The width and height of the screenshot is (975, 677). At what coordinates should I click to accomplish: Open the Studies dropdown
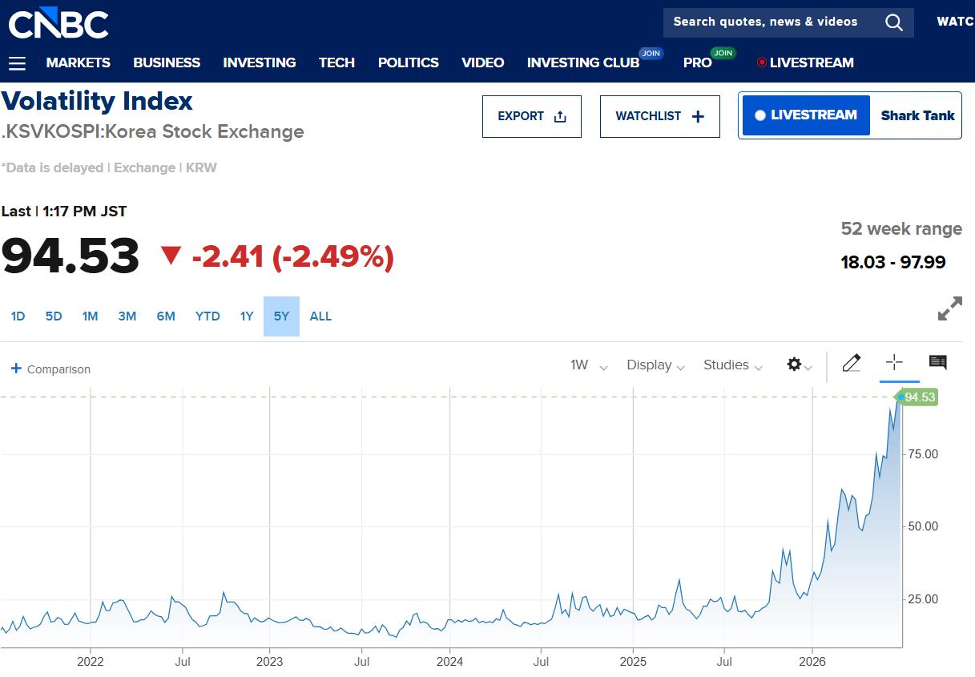(732, 365)
